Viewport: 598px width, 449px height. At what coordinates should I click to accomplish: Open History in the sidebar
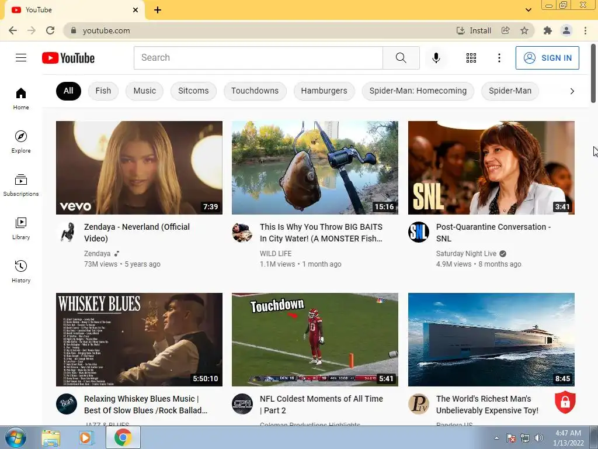pyautogui.click(x=21, y=271)
